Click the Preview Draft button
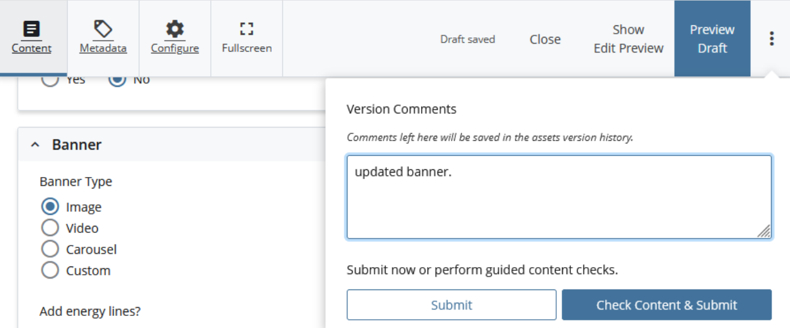 pos(713,39)
